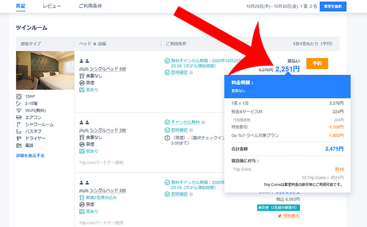Click the エアコン air conditioner icon
Screen dimensions: 367x227
click(x=19, y=118)
